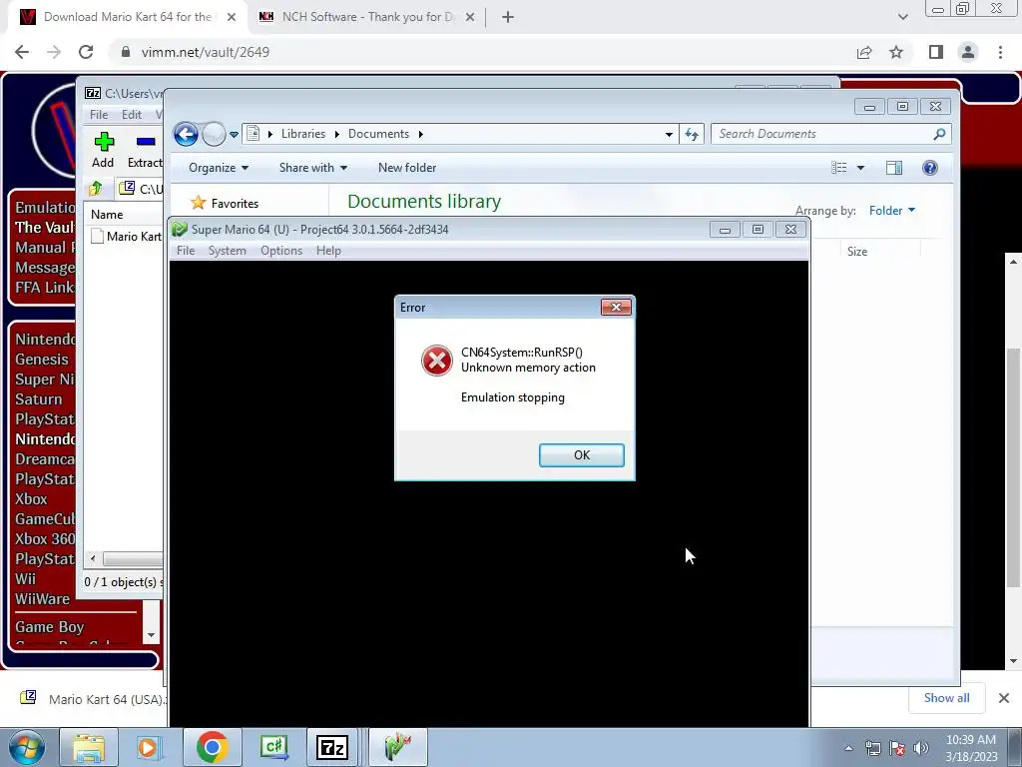Click the Project64 icon in the title bar

[180, 230]
